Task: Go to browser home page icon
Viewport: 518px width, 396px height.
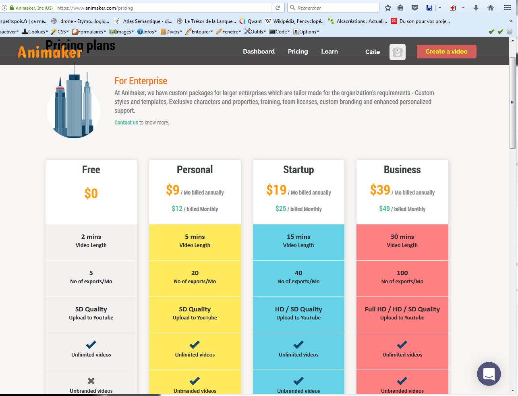Action: (491, 8)
